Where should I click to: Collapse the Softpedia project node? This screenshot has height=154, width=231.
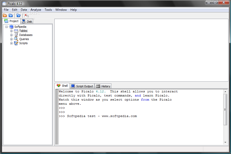(6, 27)
